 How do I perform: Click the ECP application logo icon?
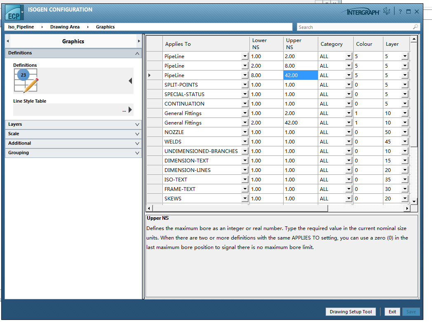13,13
